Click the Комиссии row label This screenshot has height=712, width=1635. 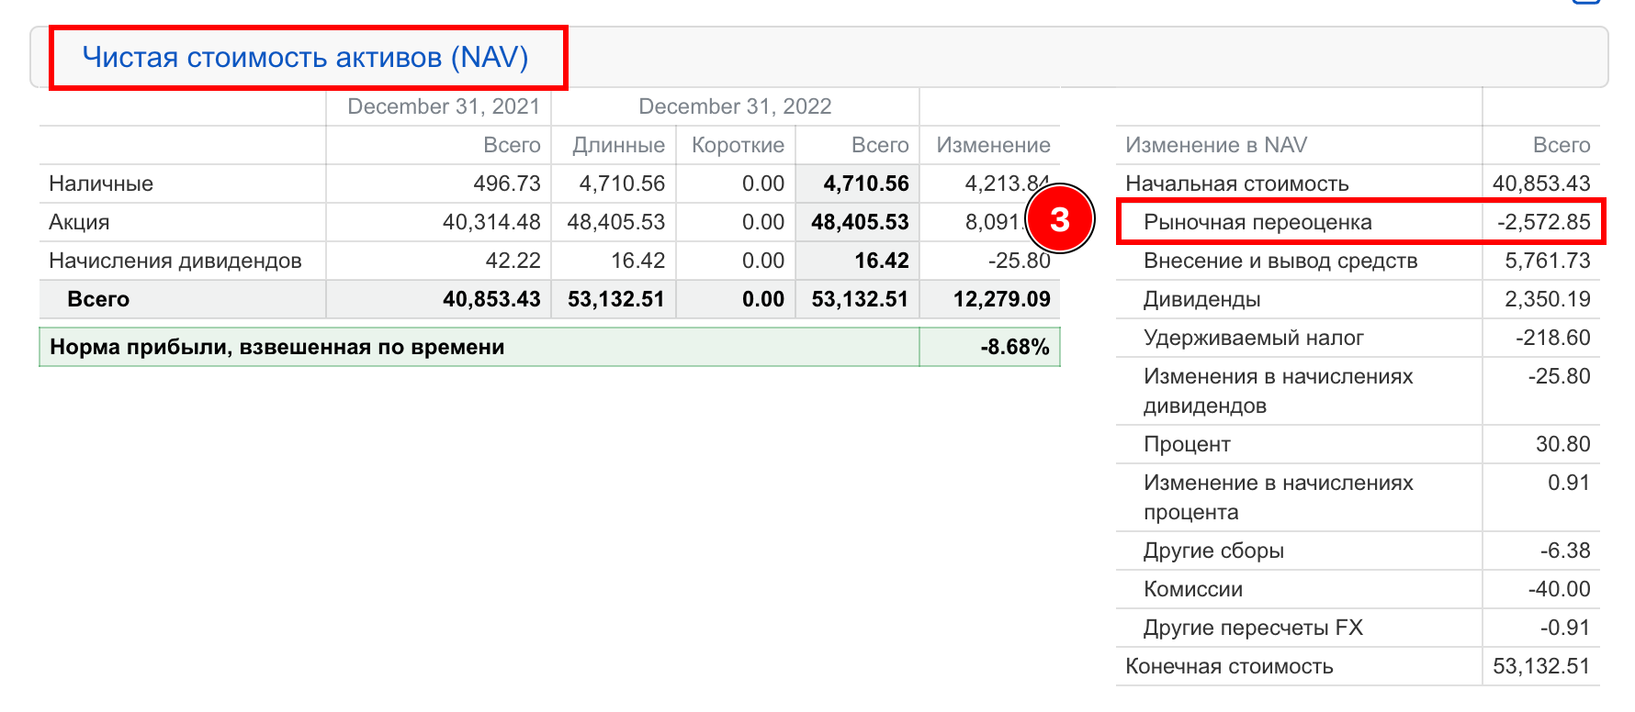click(1193, 589)
